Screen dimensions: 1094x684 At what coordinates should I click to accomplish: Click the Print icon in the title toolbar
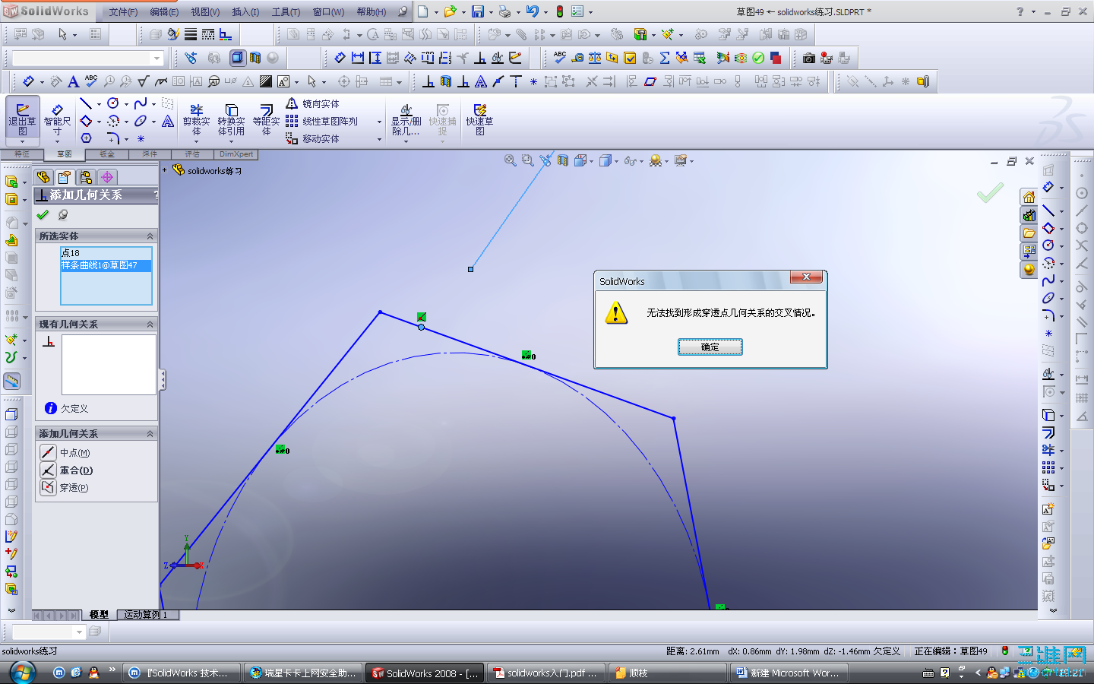[x=504, y=11]
